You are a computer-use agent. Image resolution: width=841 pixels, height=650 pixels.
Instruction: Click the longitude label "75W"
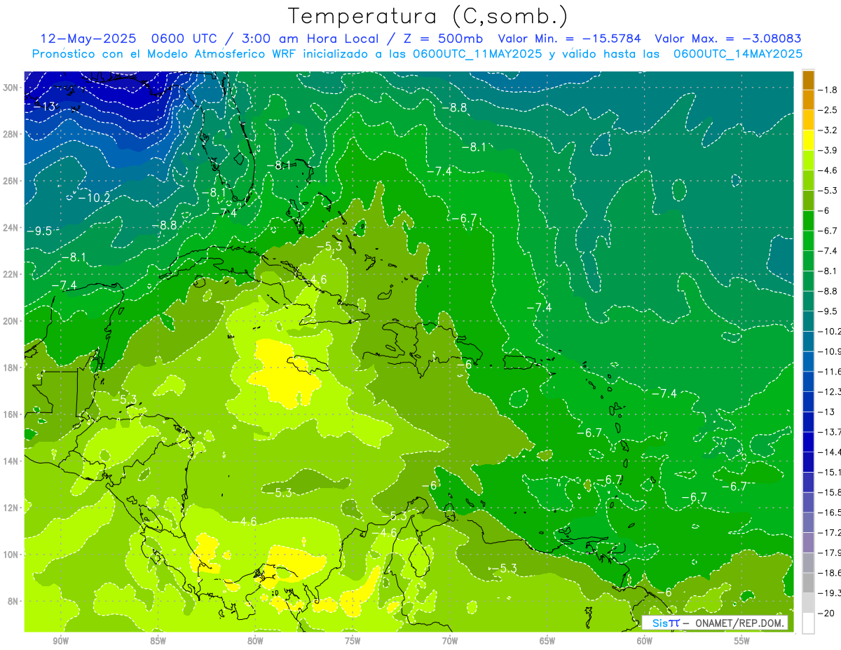coord(353,642)
